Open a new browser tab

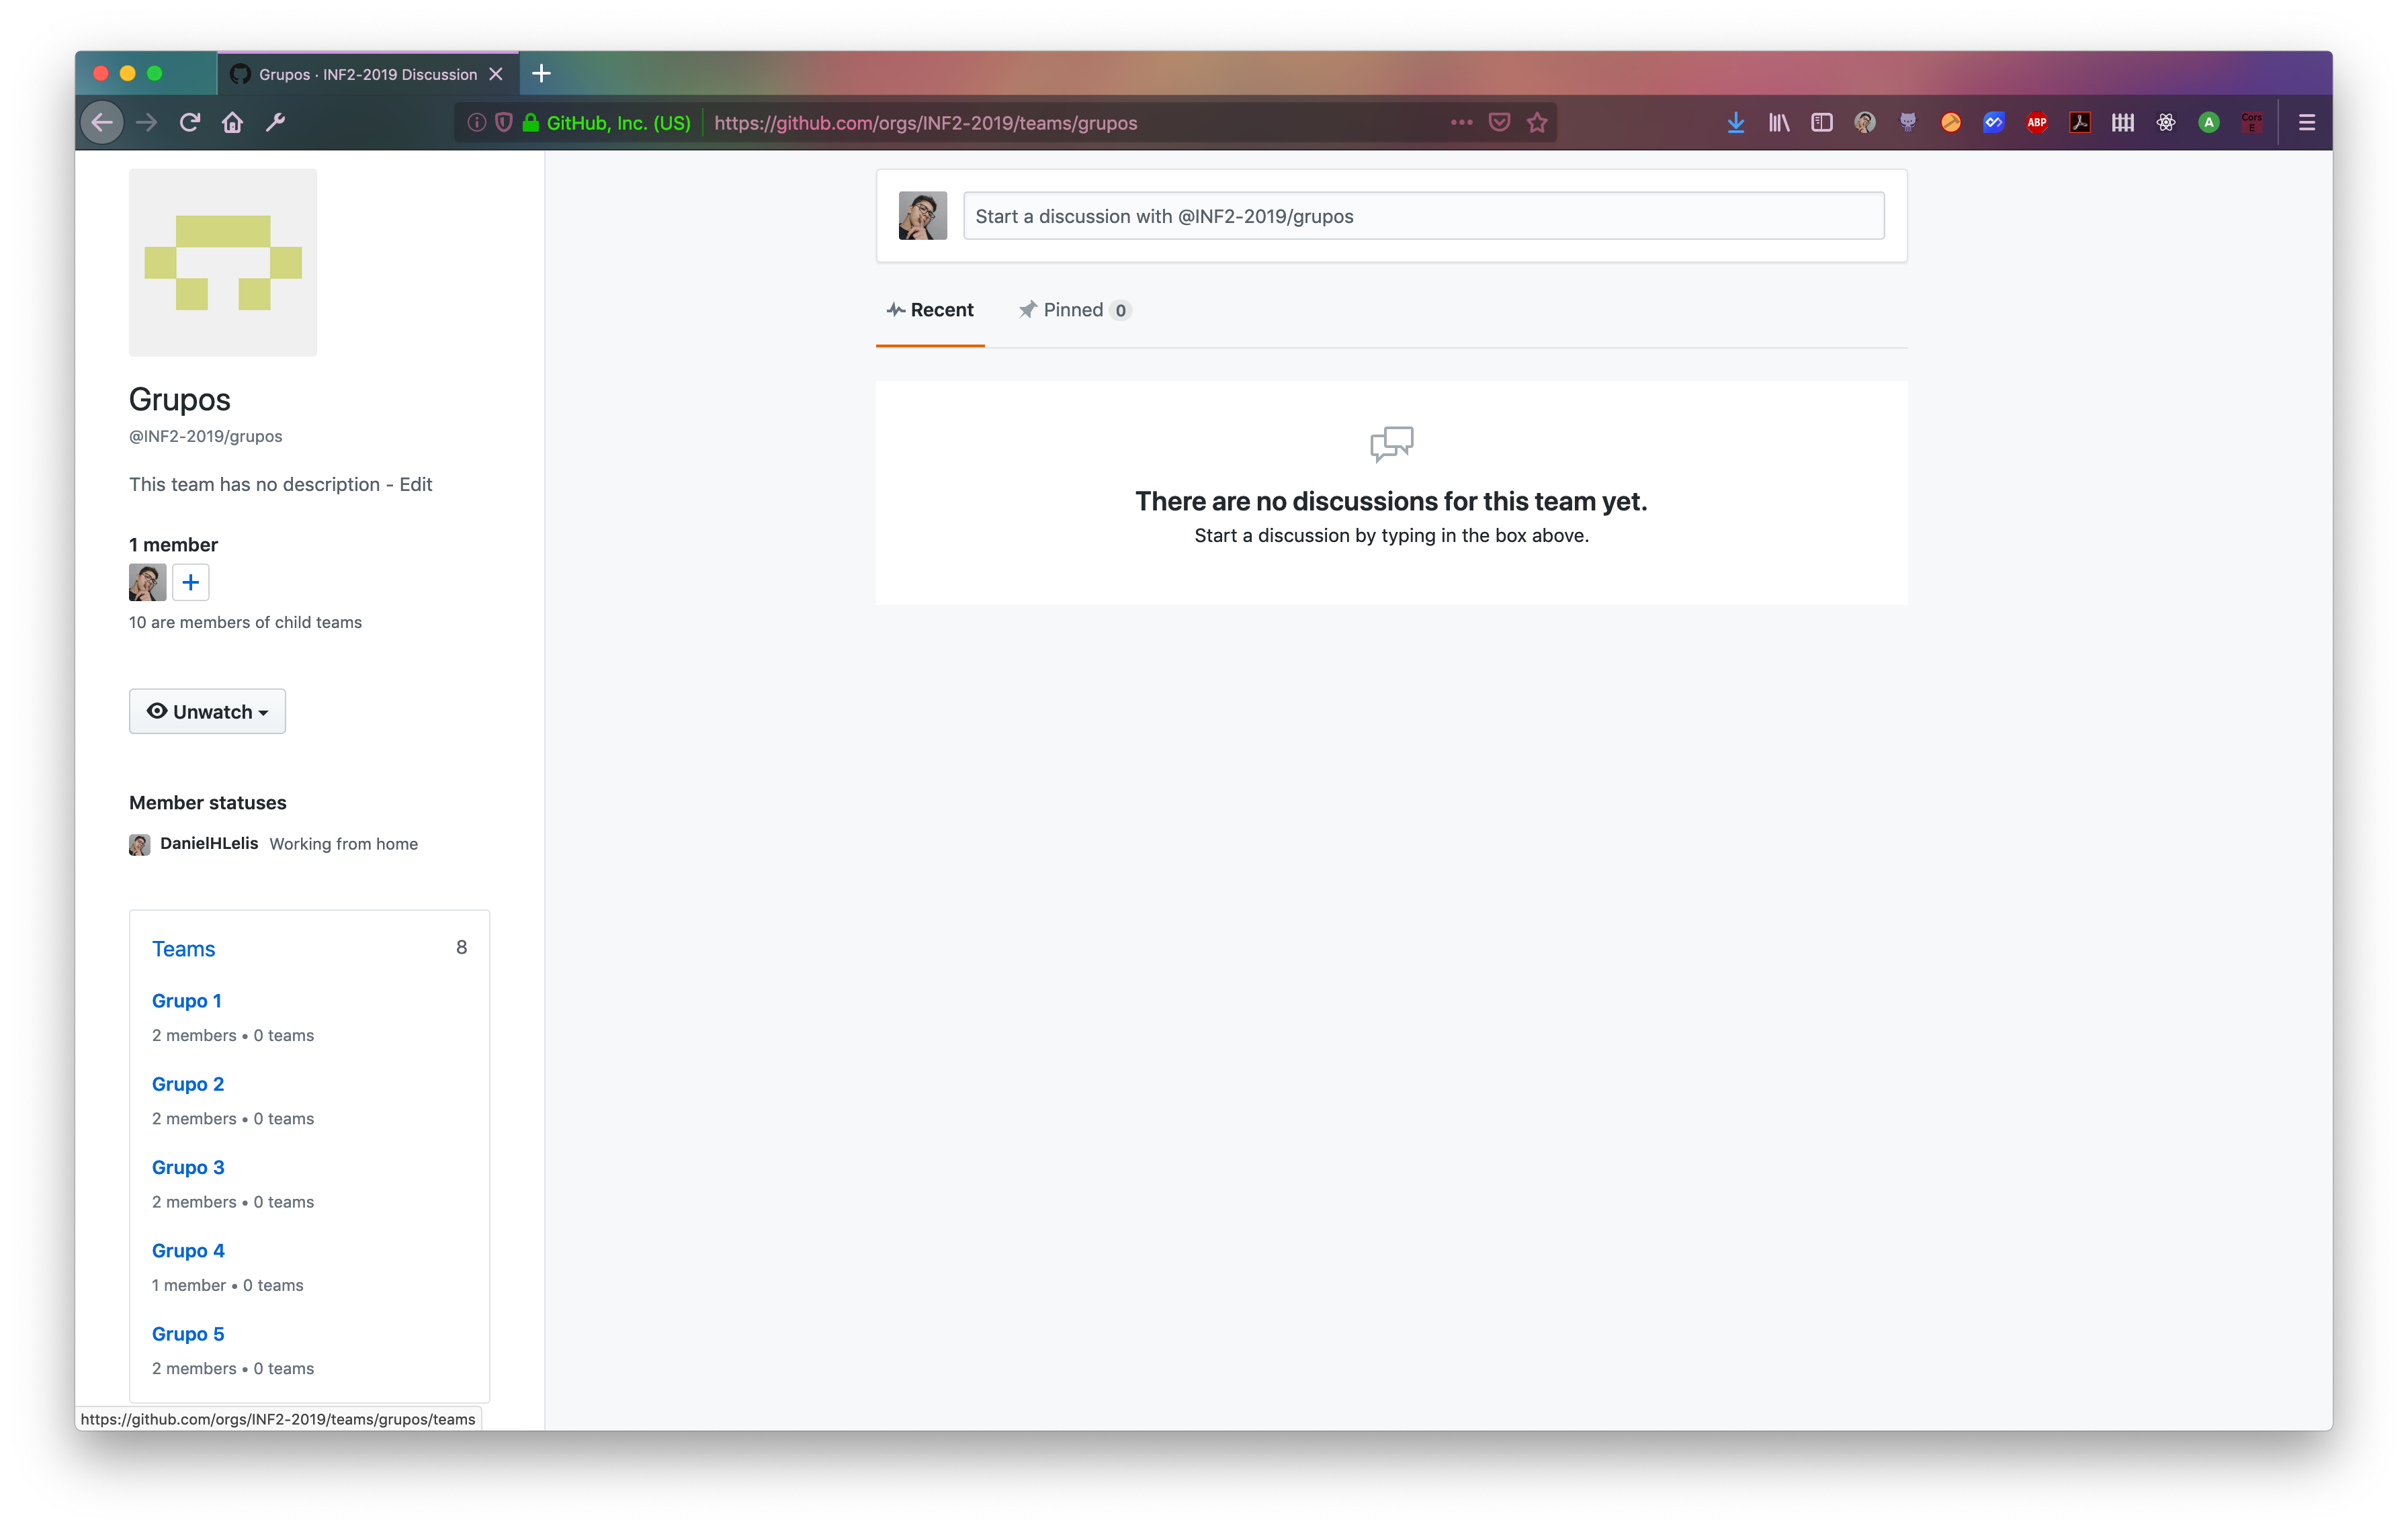(541, 73)
